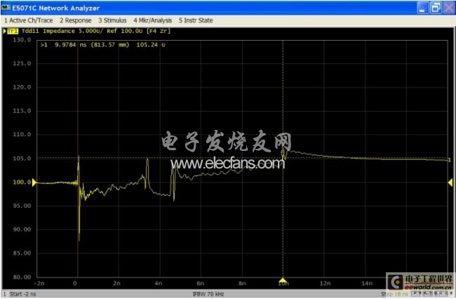Click the E5071C application icon in title bar

(6, 8)
